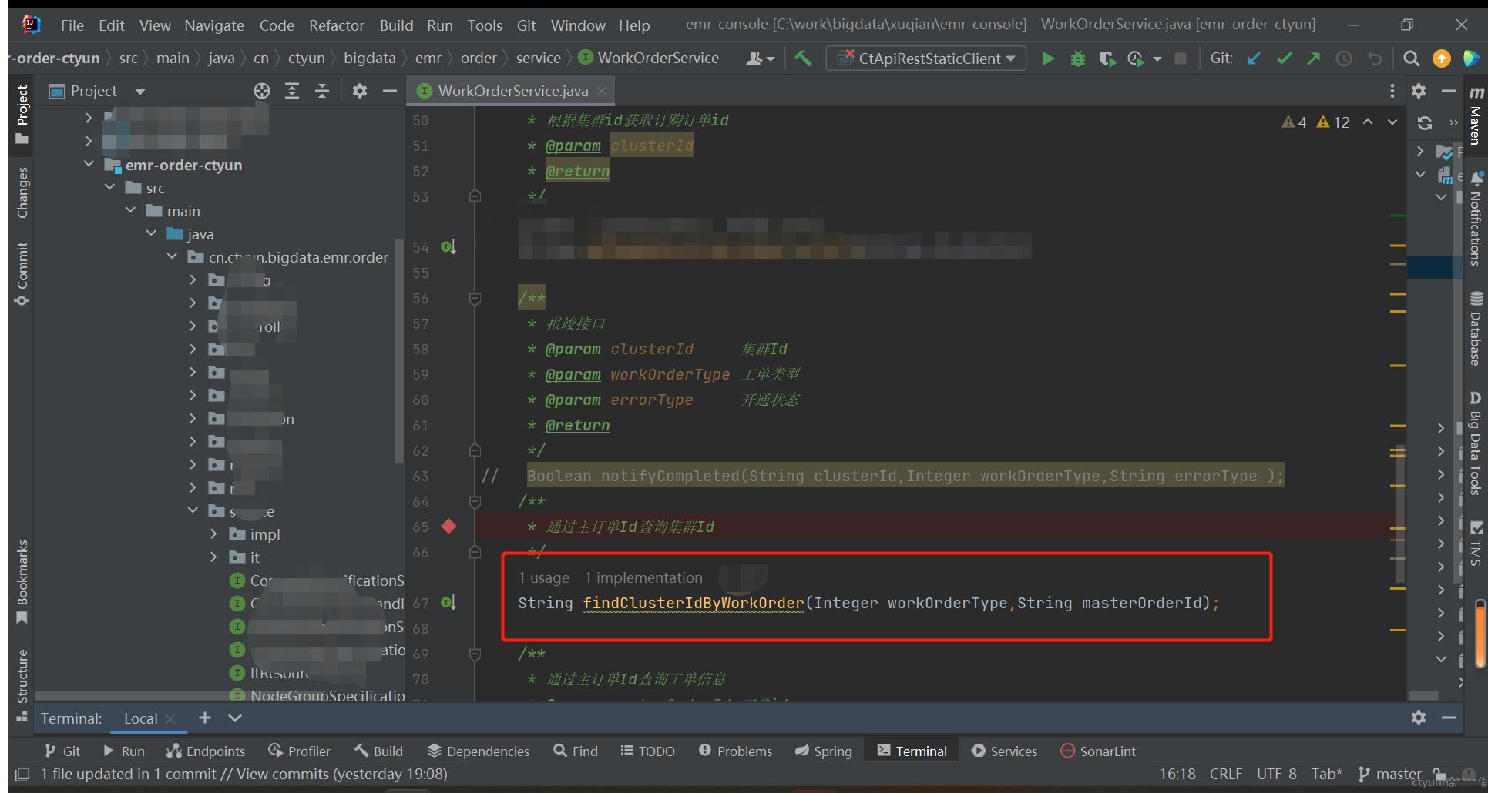The width and height of the screenshot is (1488, 793).
Task: Open the Bookmarks side panel
Action: (x=22, y=582)
